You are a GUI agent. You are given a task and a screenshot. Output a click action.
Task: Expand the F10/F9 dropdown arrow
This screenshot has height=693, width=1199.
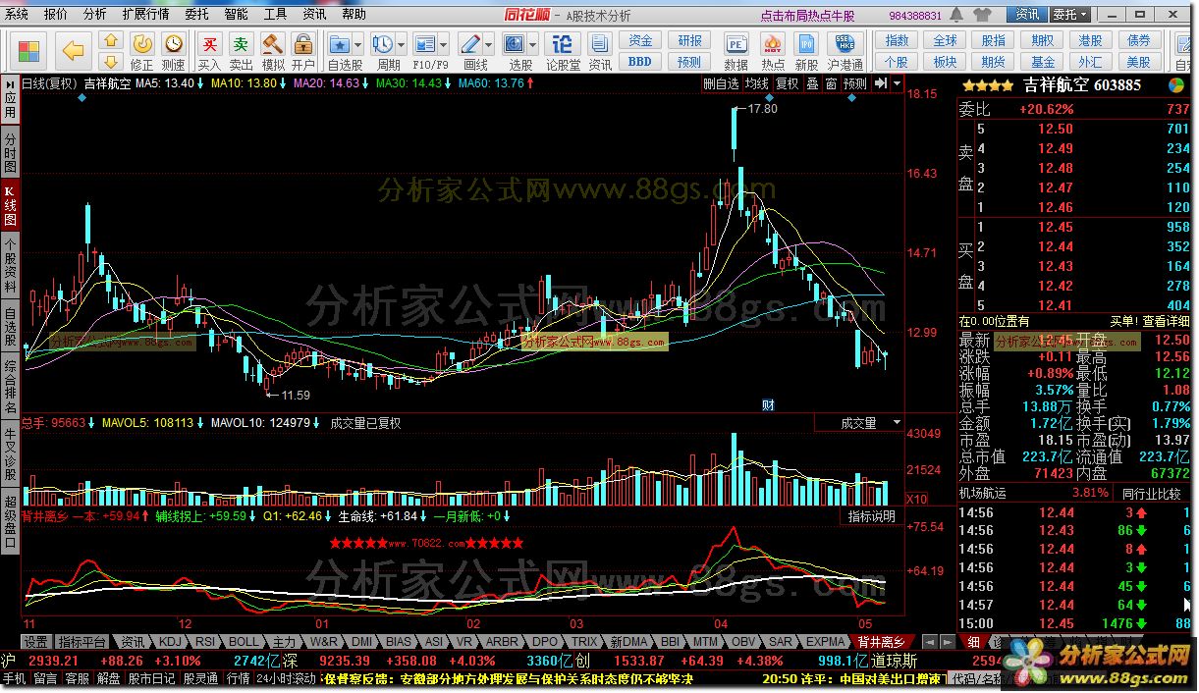click(x=445, y=44)
